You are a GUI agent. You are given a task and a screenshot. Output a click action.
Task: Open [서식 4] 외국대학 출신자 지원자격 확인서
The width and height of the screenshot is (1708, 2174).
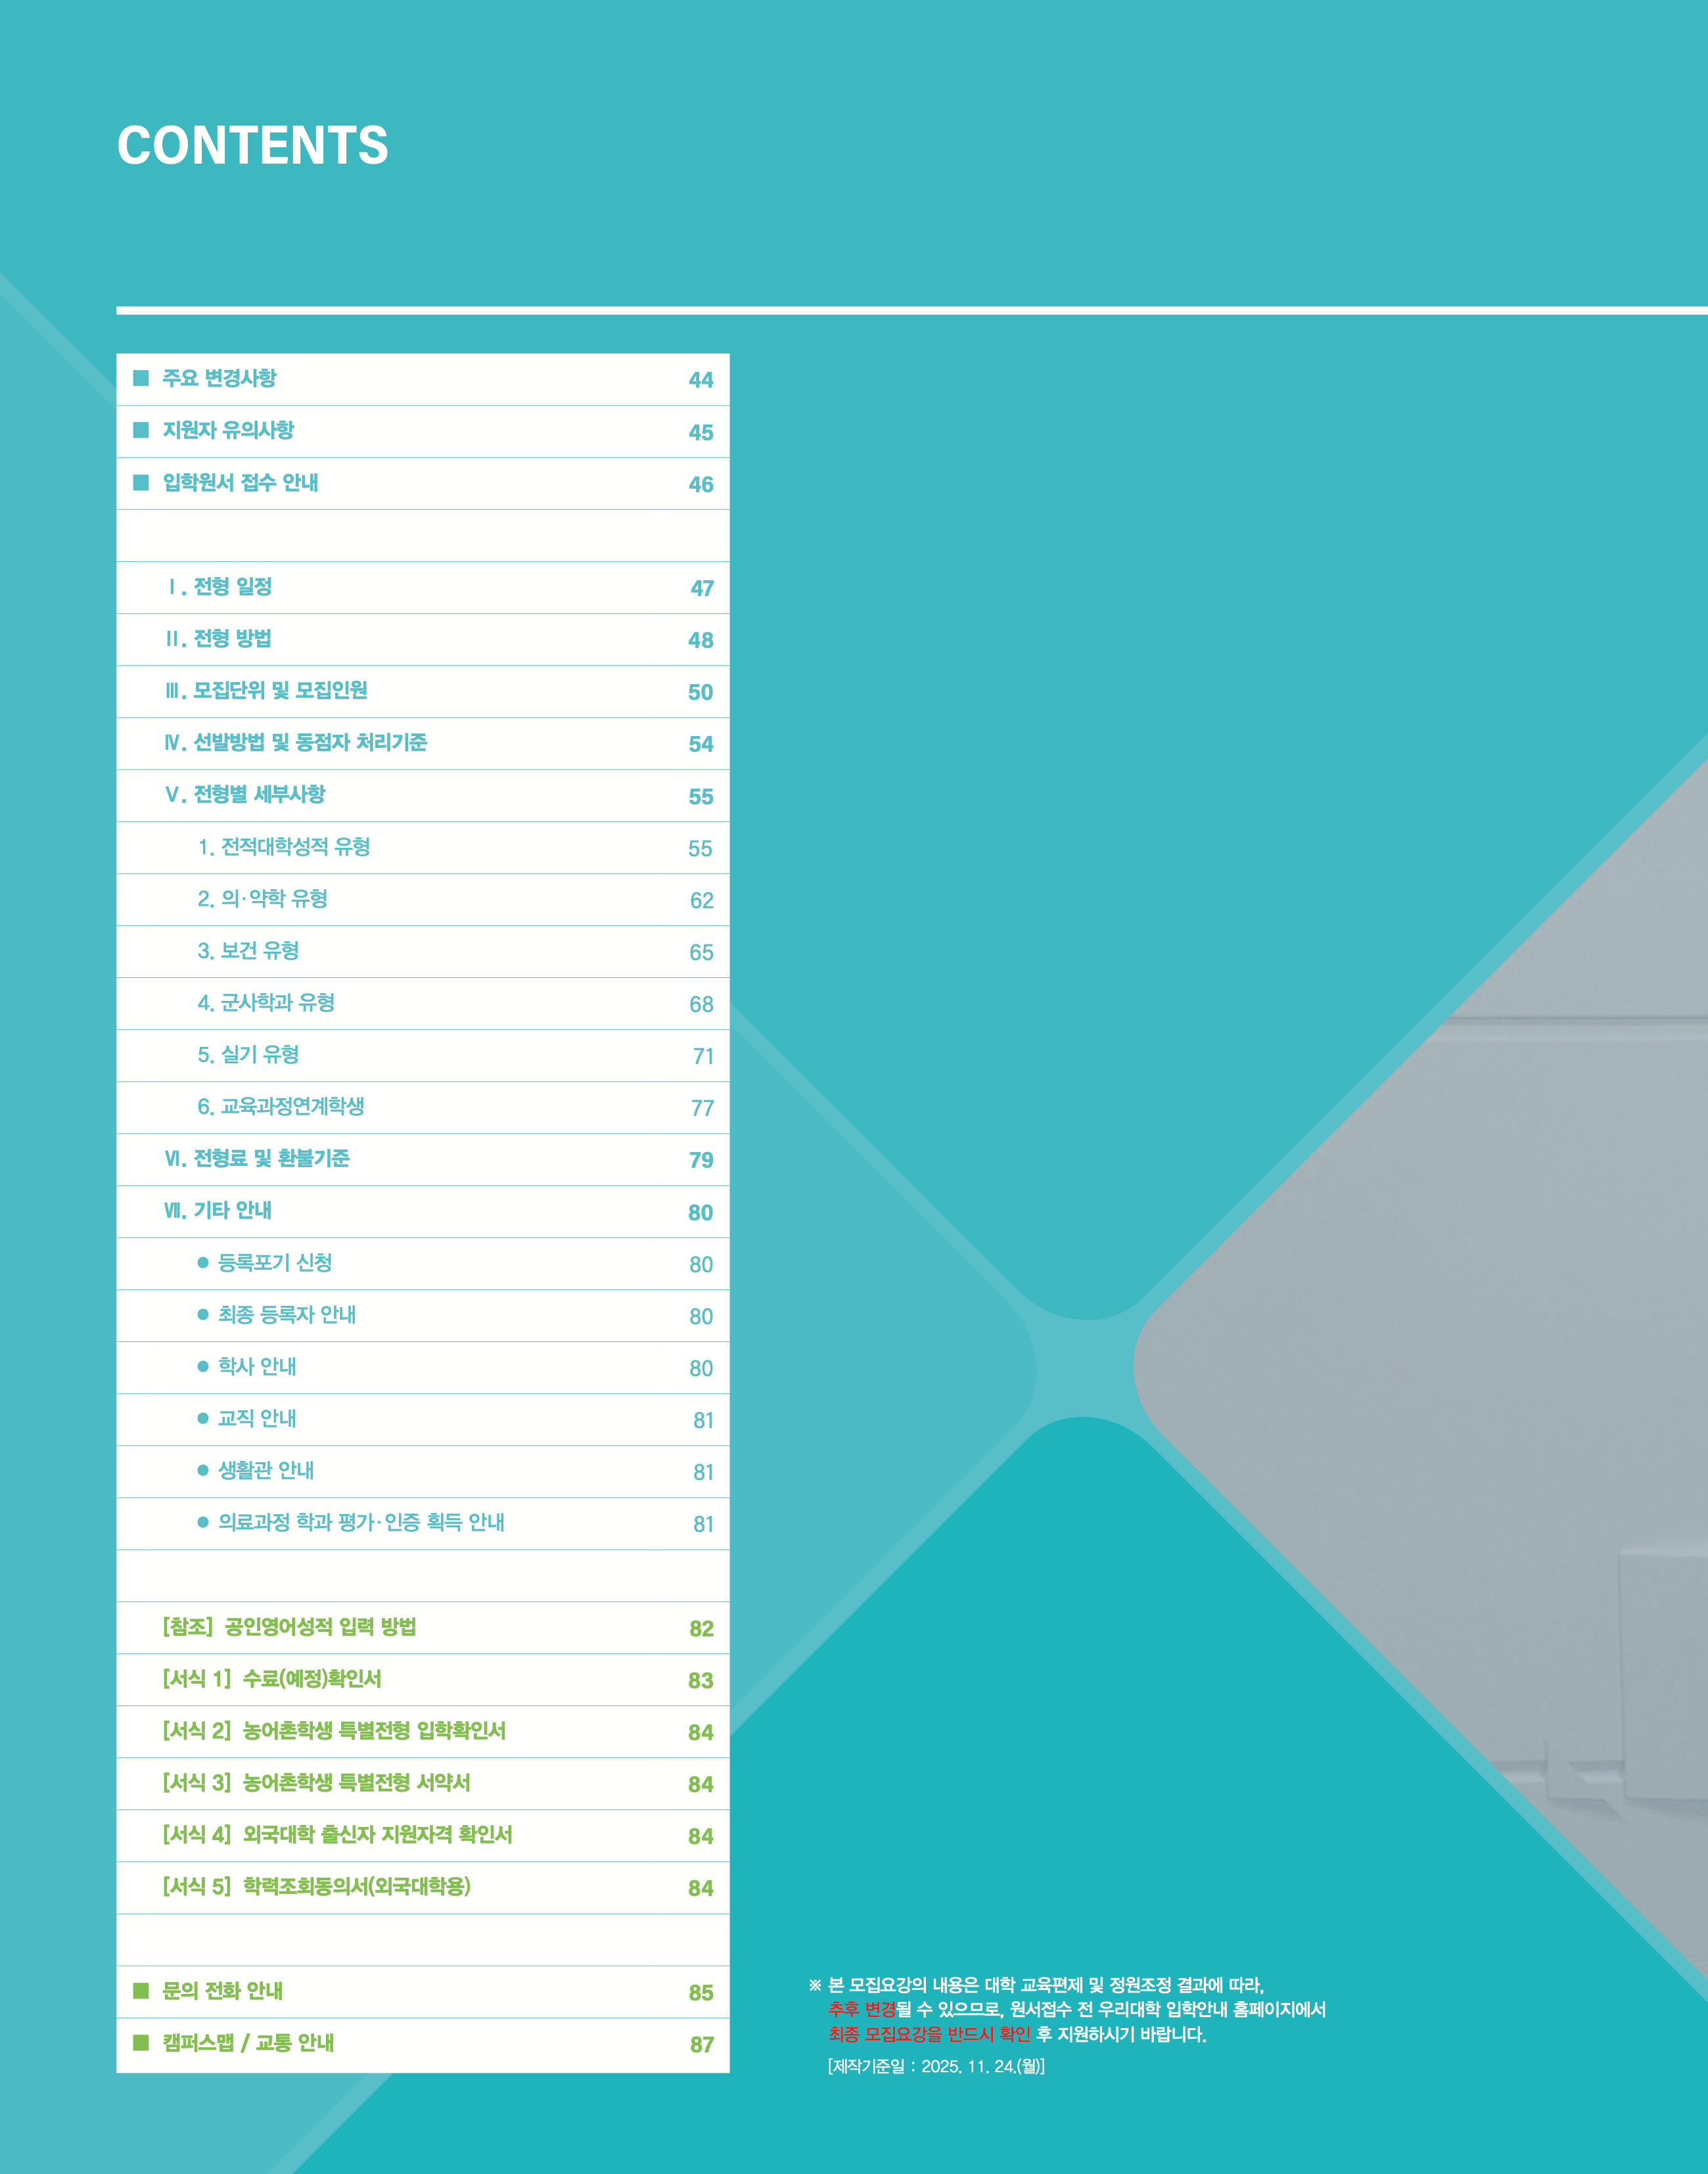coord(422,1835)
